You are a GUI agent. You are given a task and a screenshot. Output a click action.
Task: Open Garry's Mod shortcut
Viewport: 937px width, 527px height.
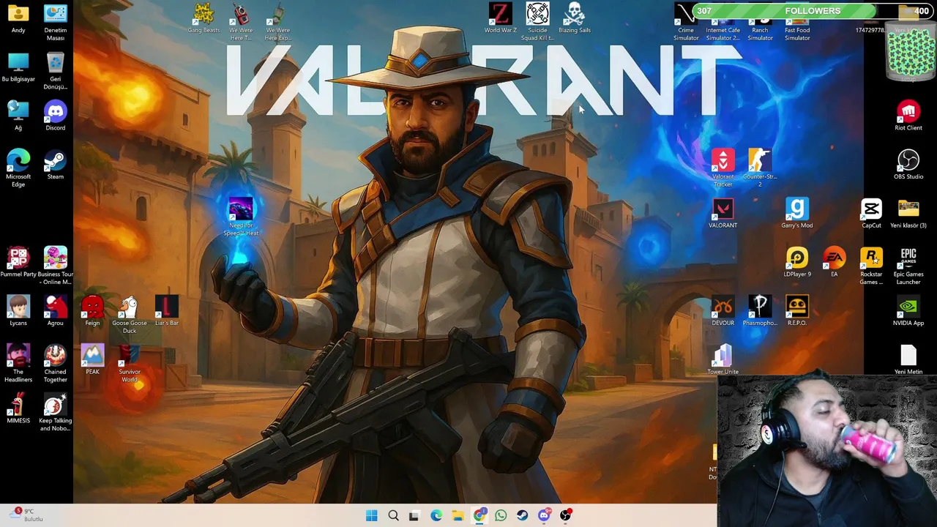pos(797,214)
